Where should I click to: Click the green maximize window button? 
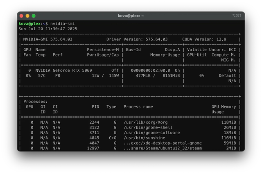tap(33, 16)
